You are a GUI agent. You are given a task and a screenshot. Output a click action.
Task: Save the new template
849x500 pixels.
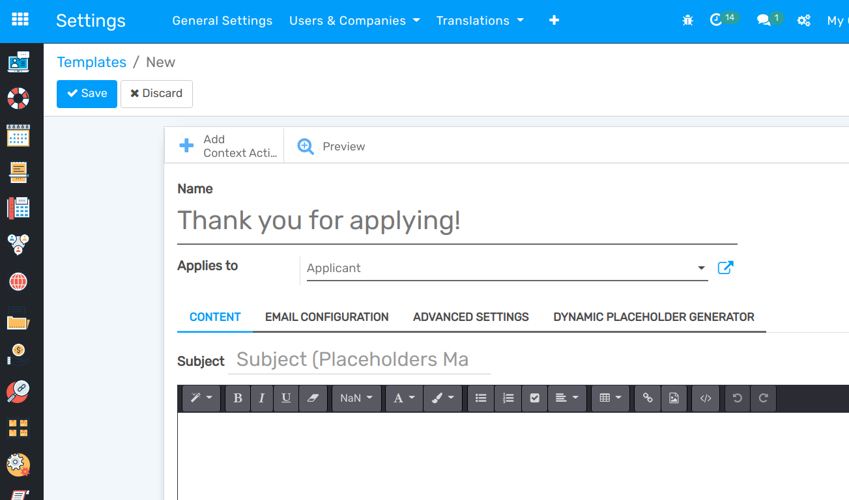[87, 94]
